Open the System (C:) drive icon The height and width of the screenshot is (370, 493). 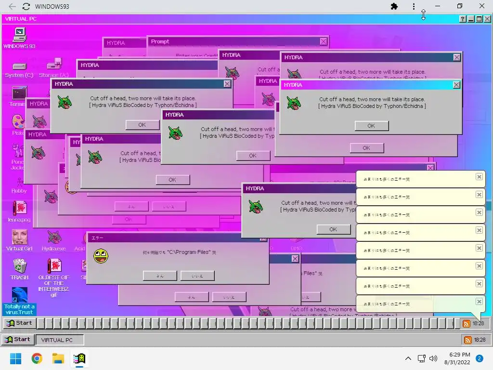pyautogui.click(x=19, y=70)
